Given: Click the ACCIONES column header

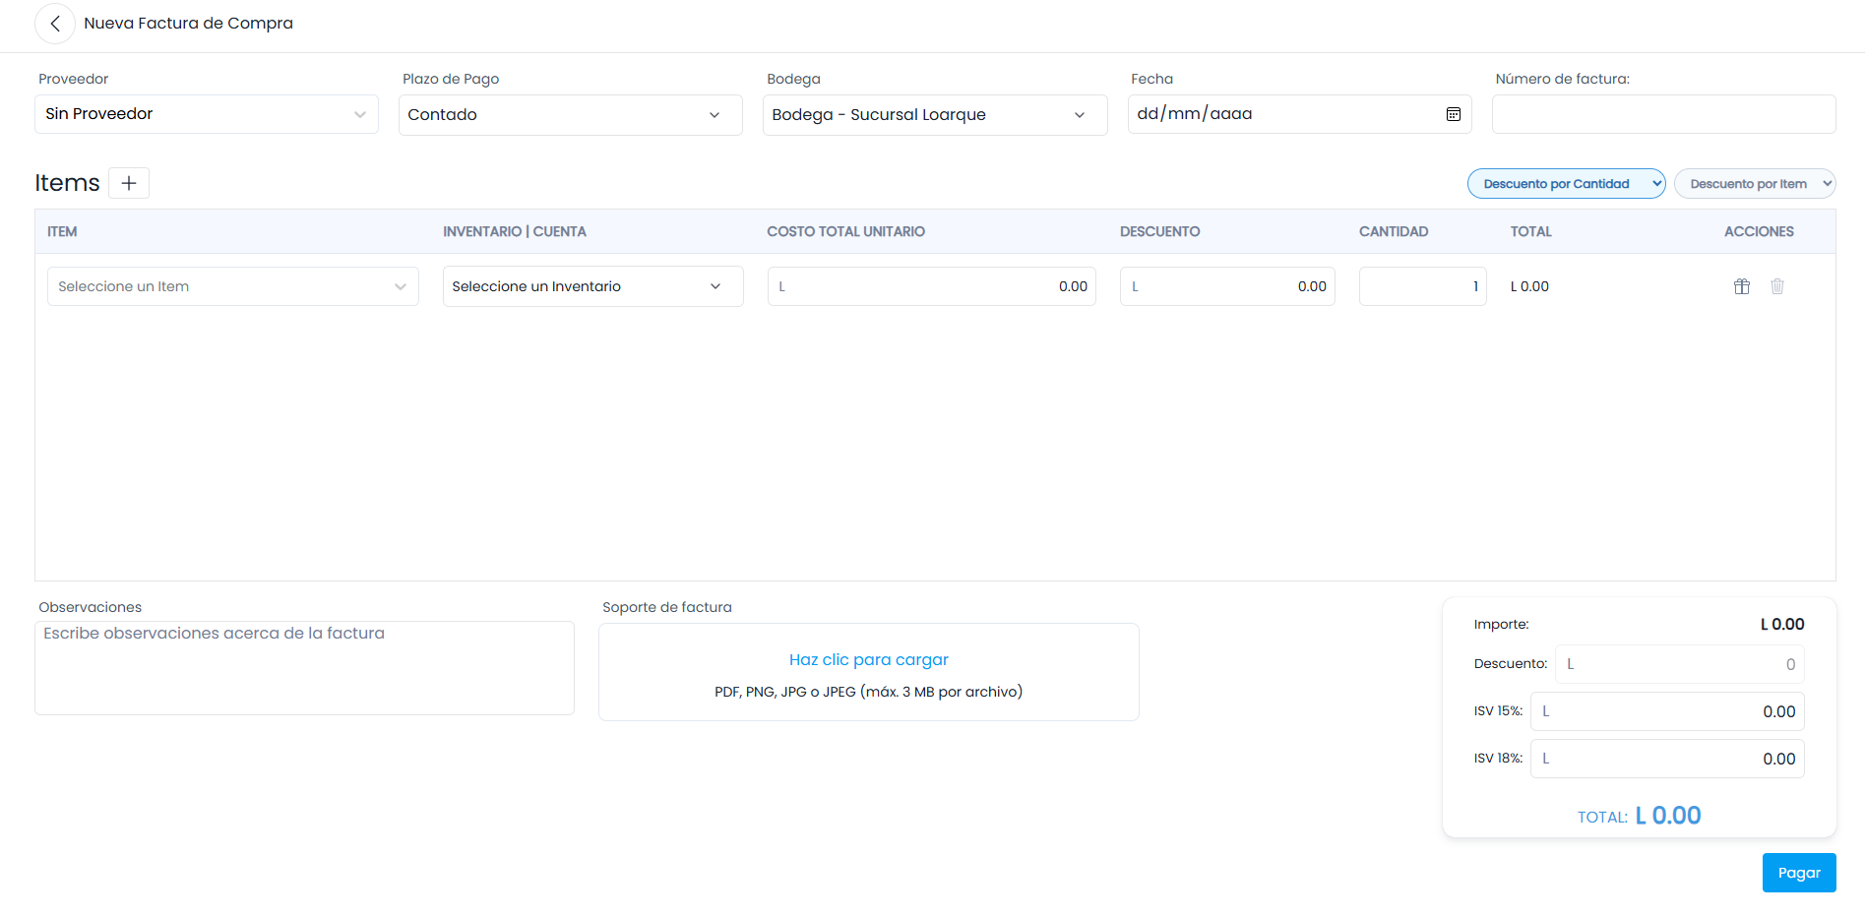Looking at the screenshot, I should coord(1759,231).
